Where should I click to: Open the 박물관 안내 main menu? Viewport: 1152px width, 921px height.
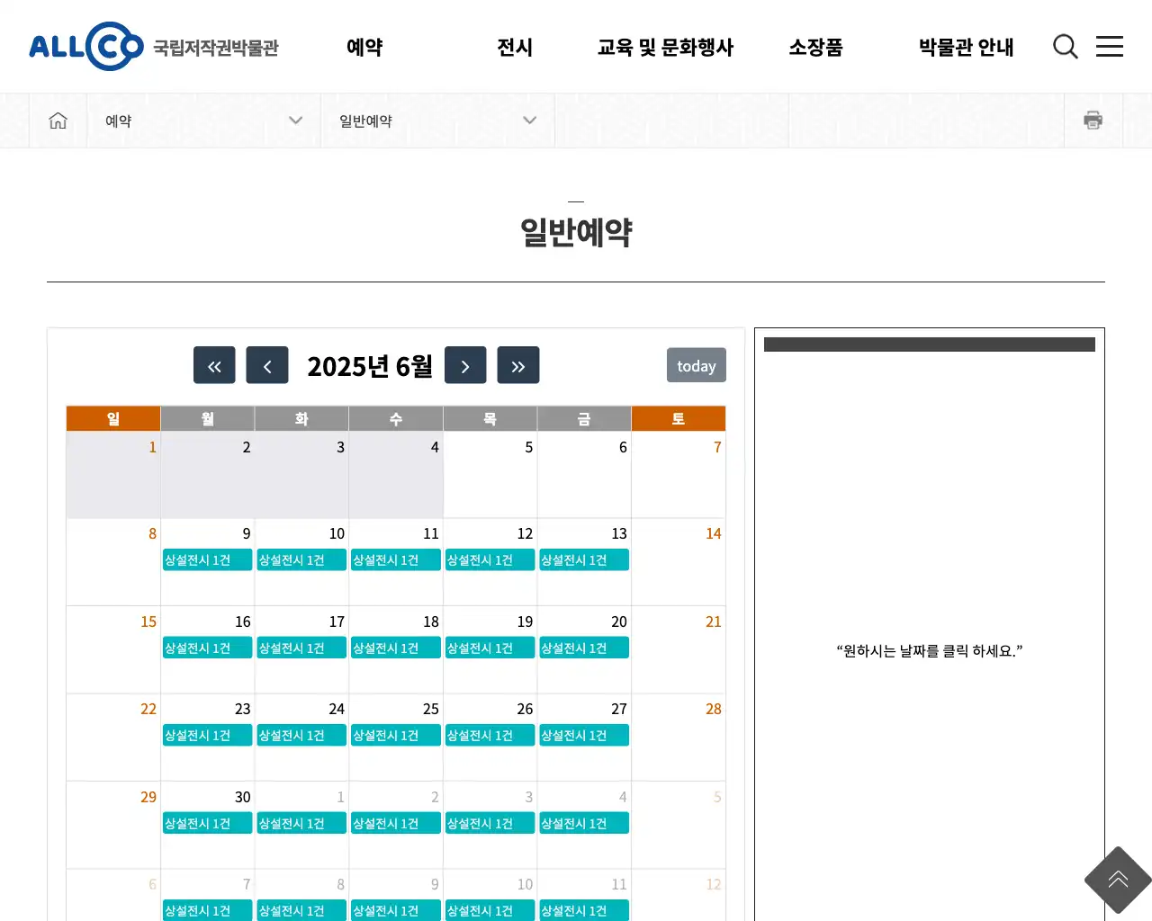point(966,47)
